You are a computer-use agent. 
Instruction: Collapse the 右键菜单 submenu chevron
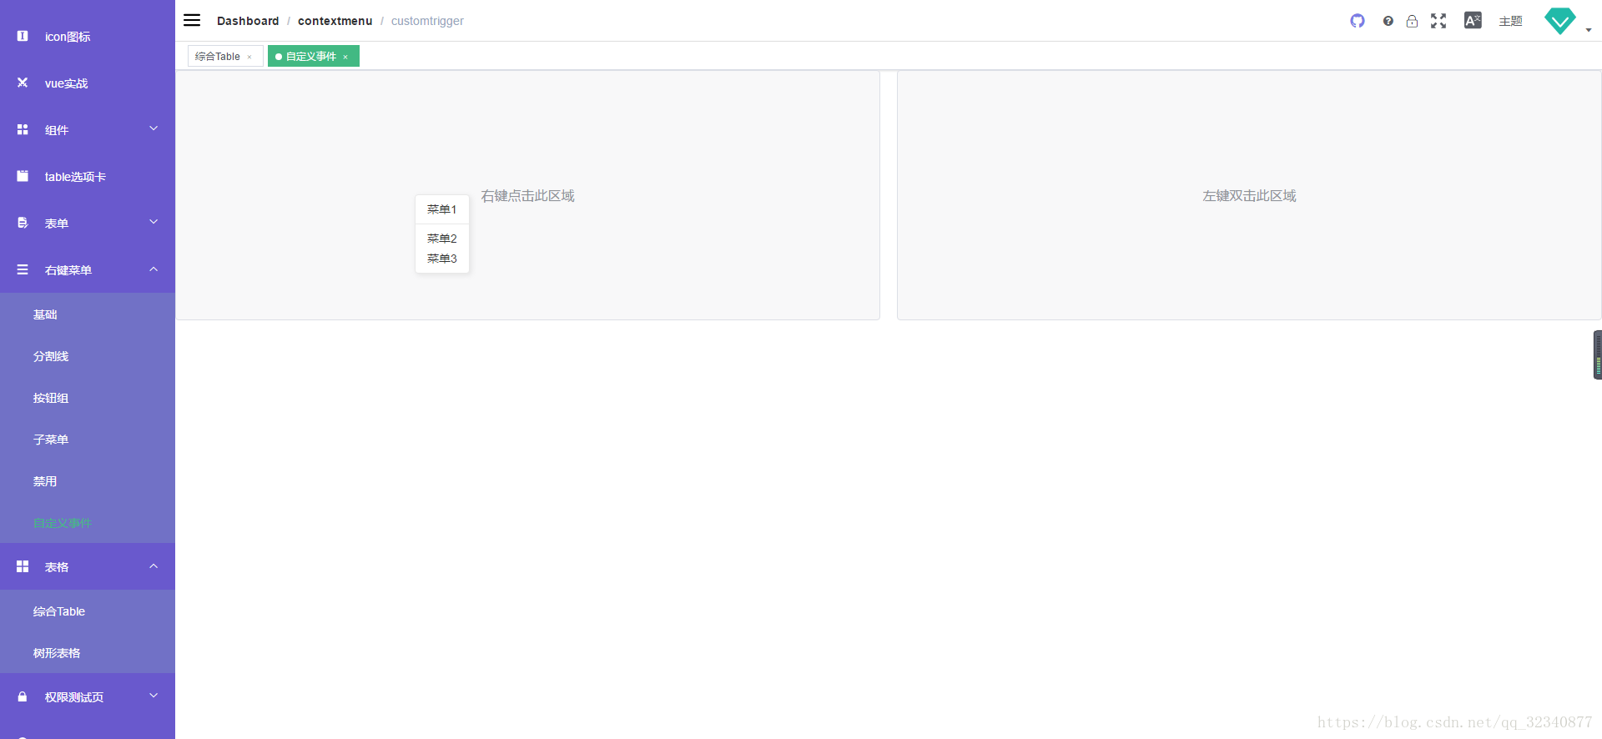(x=154, y=269)
